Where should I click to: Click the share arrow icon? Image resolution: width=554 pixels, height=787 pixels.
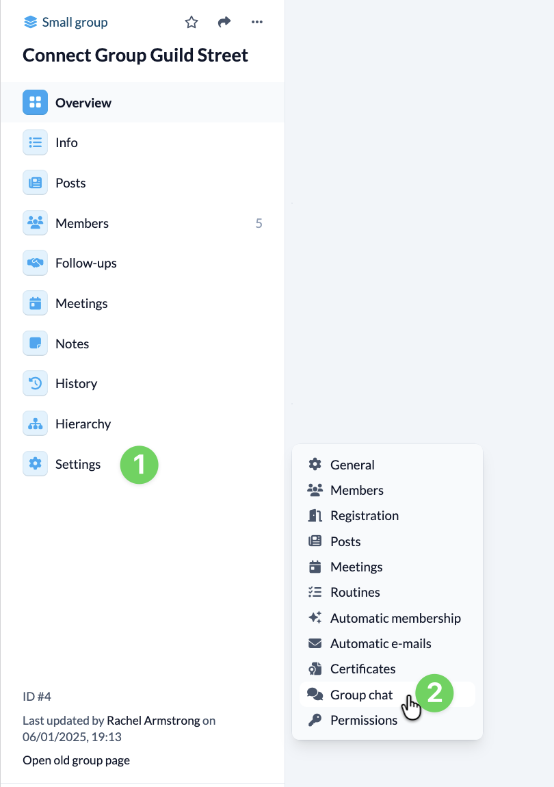pos(224,23)
